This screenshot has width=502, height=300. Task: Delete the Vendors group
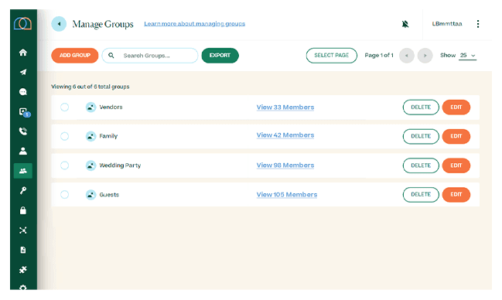pyautogui.click(x=421, y=107)
